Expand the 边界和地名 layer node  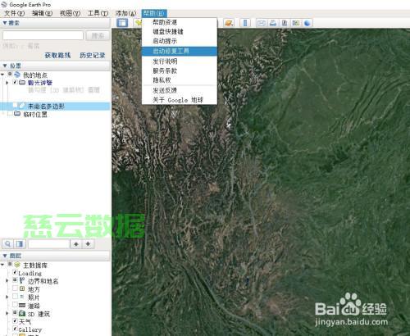7,281
